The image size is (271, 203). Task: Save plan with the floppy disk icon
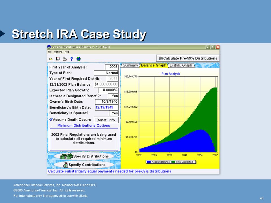click(58, 59)
